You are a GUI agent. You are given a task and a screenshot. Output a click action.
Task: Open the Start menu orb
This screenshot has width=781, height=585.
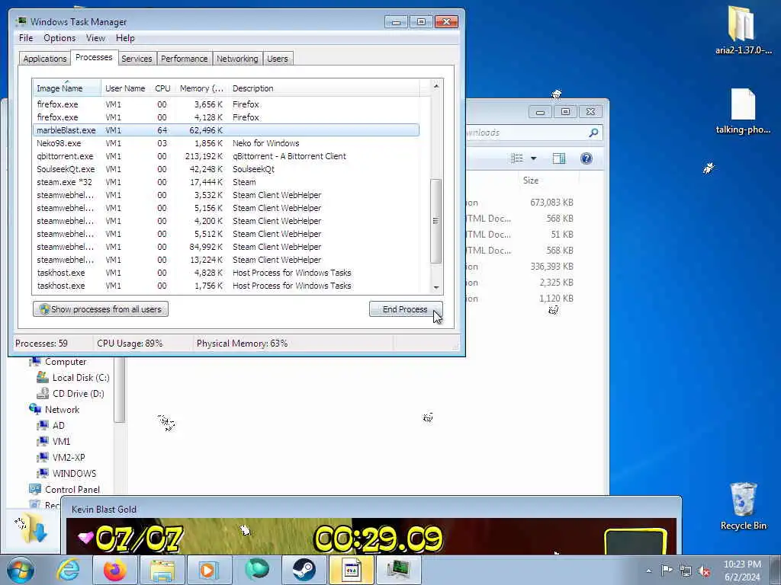(20, 570)
